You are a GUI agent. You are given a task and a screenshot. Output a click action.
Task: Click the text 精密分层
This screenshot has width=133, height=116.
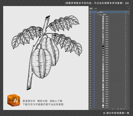click(42, 101)
